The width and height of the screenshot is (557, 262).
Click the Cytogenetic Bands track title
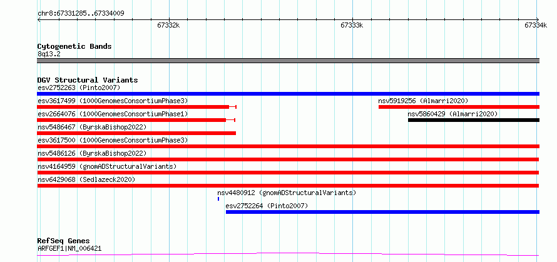click(74, 46)
